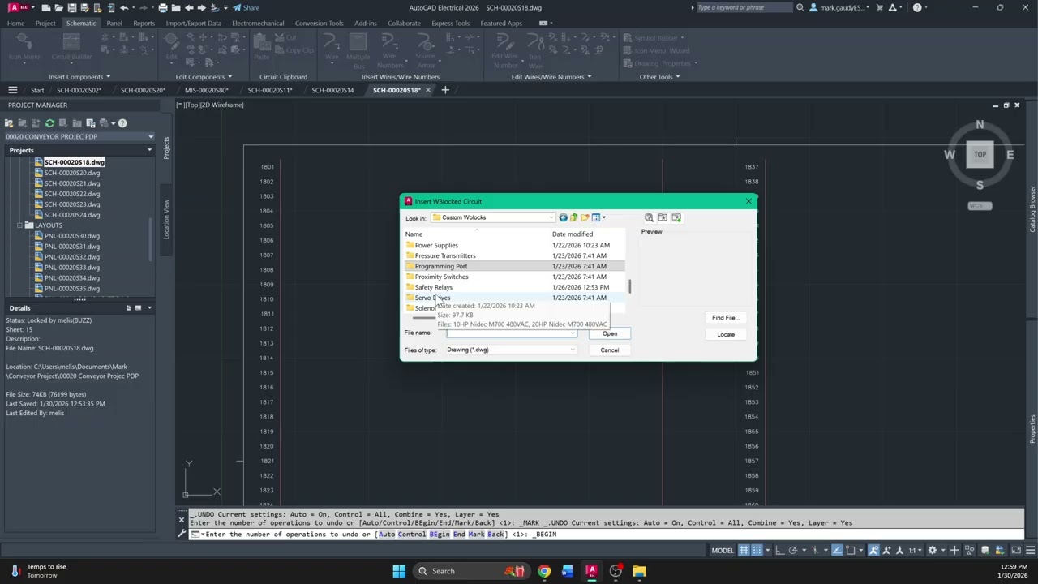Image resolution: width=1038 pixels, height=584 pixels.
Task: Click the Find File... button
Action: (x=724, y=318)
